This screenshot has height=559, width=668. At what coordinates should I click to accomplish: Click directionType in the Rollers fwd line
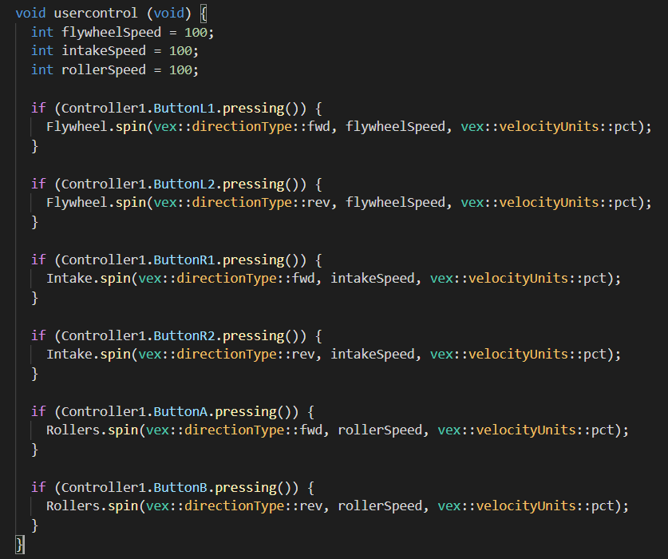click(x=234, y=430)
